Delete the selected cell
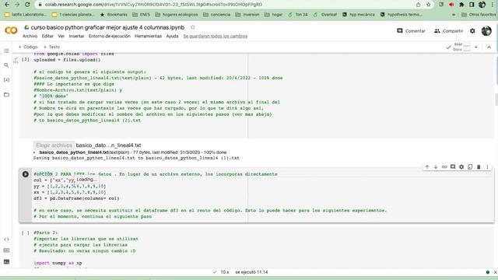 [x=479, y=167]
